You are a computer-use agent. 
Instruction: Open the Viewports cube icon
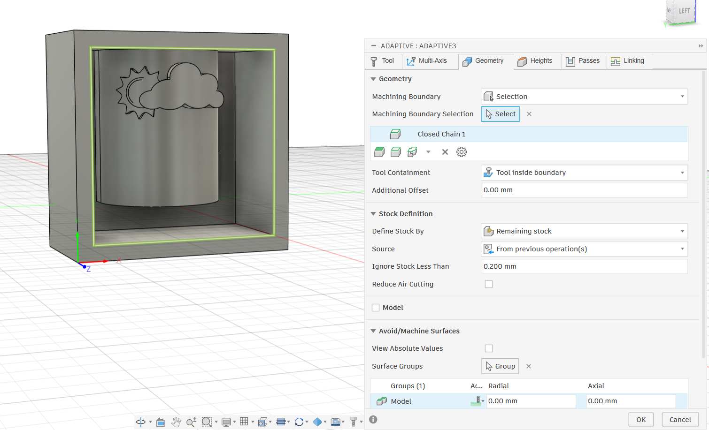coord(262,422)
